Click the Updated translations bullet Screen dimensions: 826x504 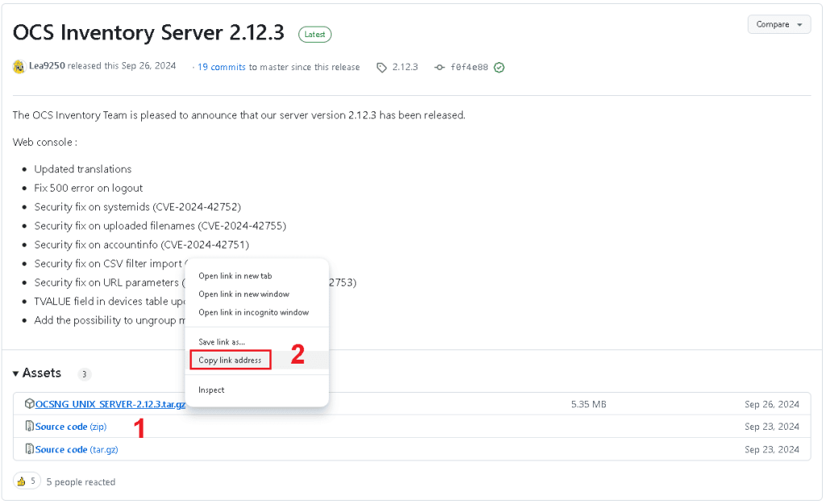click(x=83, y=169)
